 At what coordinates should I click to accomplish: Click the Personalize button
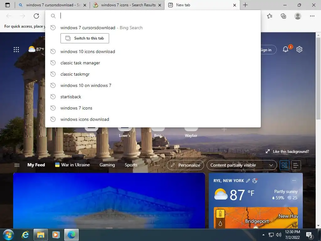point(186,165)
